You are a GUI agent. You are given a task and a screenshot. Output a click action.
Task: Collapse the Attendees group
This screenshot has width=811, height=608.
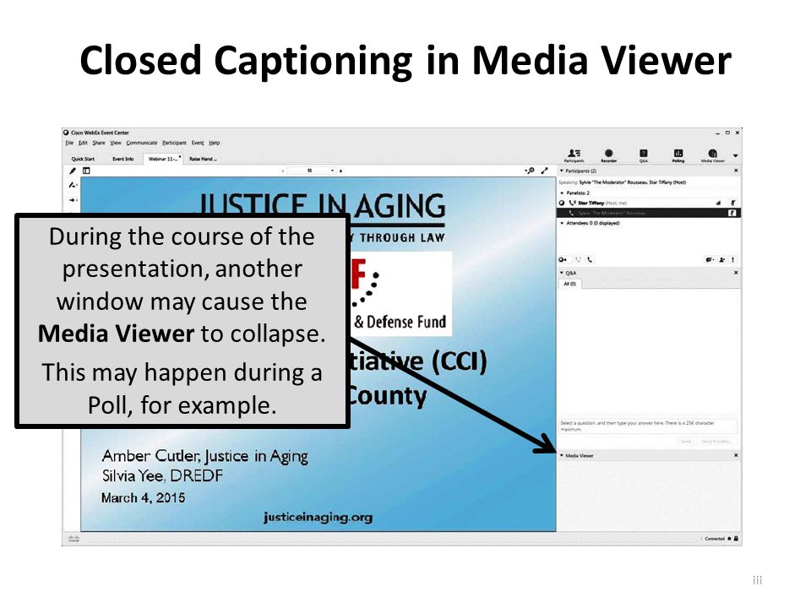click(563, 223)
